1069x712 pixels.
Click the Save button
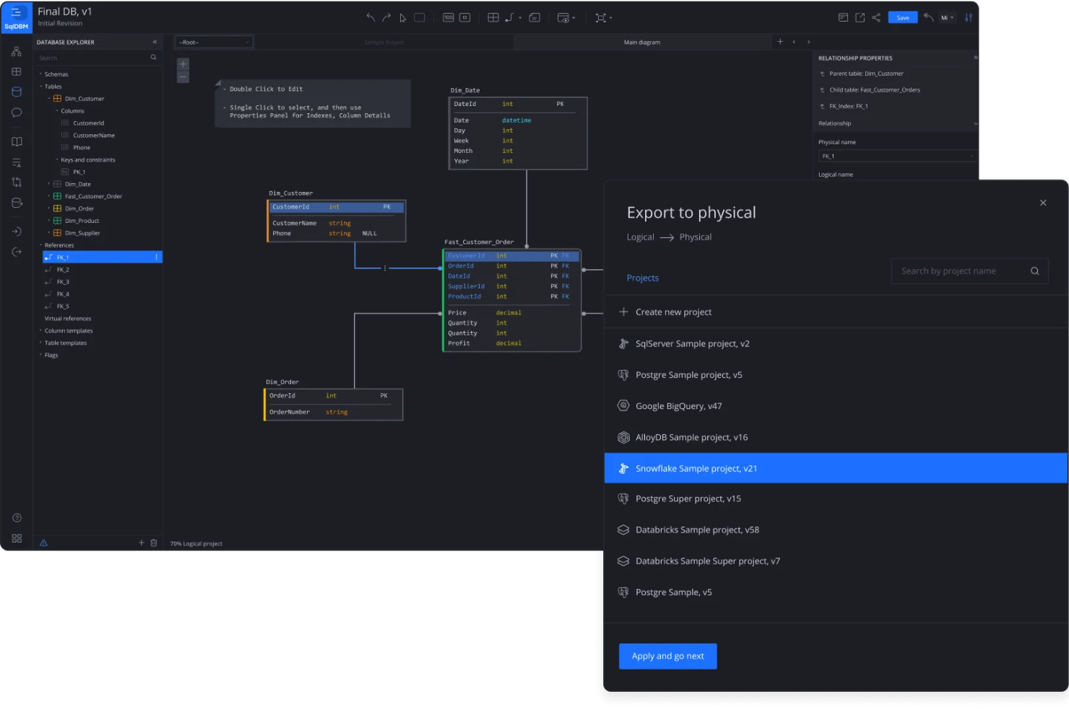(903, 17)
